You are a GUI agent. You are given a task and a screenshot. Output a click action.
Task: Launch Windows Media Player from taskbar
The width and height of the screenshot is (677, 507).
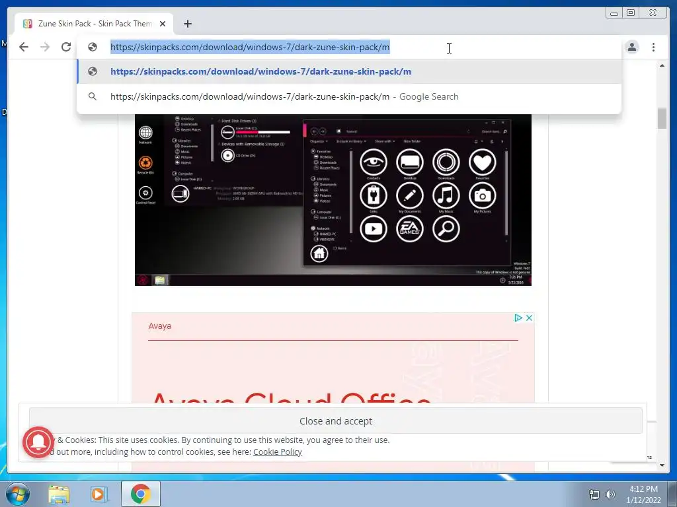click(98, 494)
